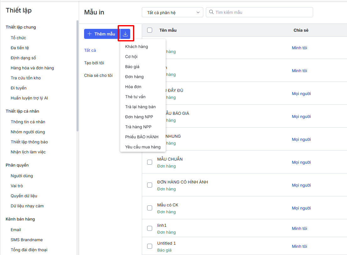347x255 pixels.
Task: Switch to Chia sẻ cho tôi filter
Action: point(98,76)
